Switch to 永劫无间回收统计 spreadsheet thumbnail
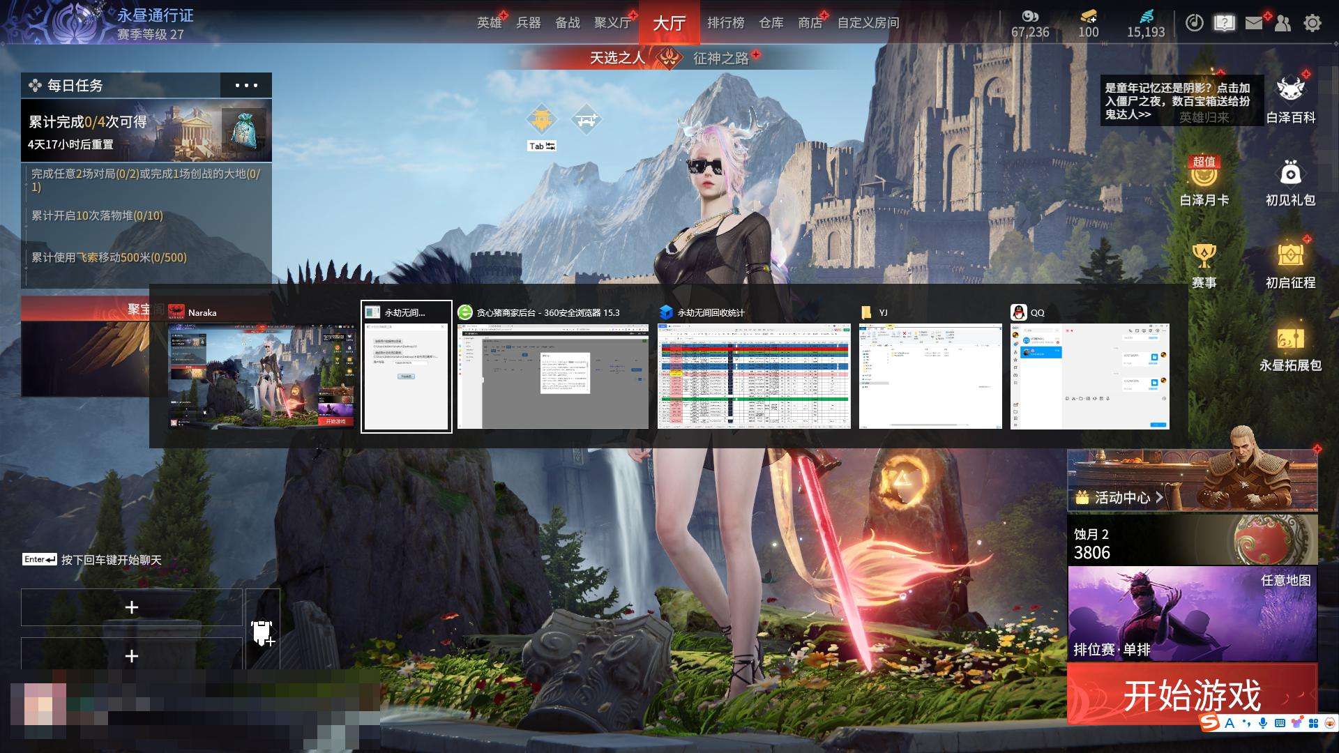The image size is (1339, 753). (754, 376)
